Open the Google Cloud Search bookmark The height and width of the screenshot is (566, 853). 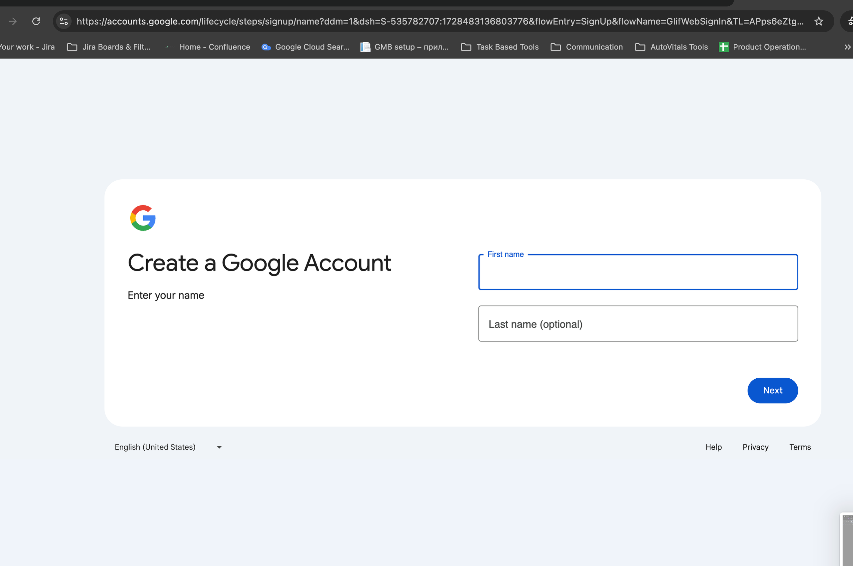pos(306,47)
